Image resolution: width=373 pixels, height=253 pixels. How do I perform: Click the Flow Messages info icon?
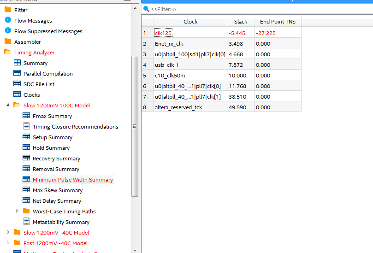(x=7, y=20)
